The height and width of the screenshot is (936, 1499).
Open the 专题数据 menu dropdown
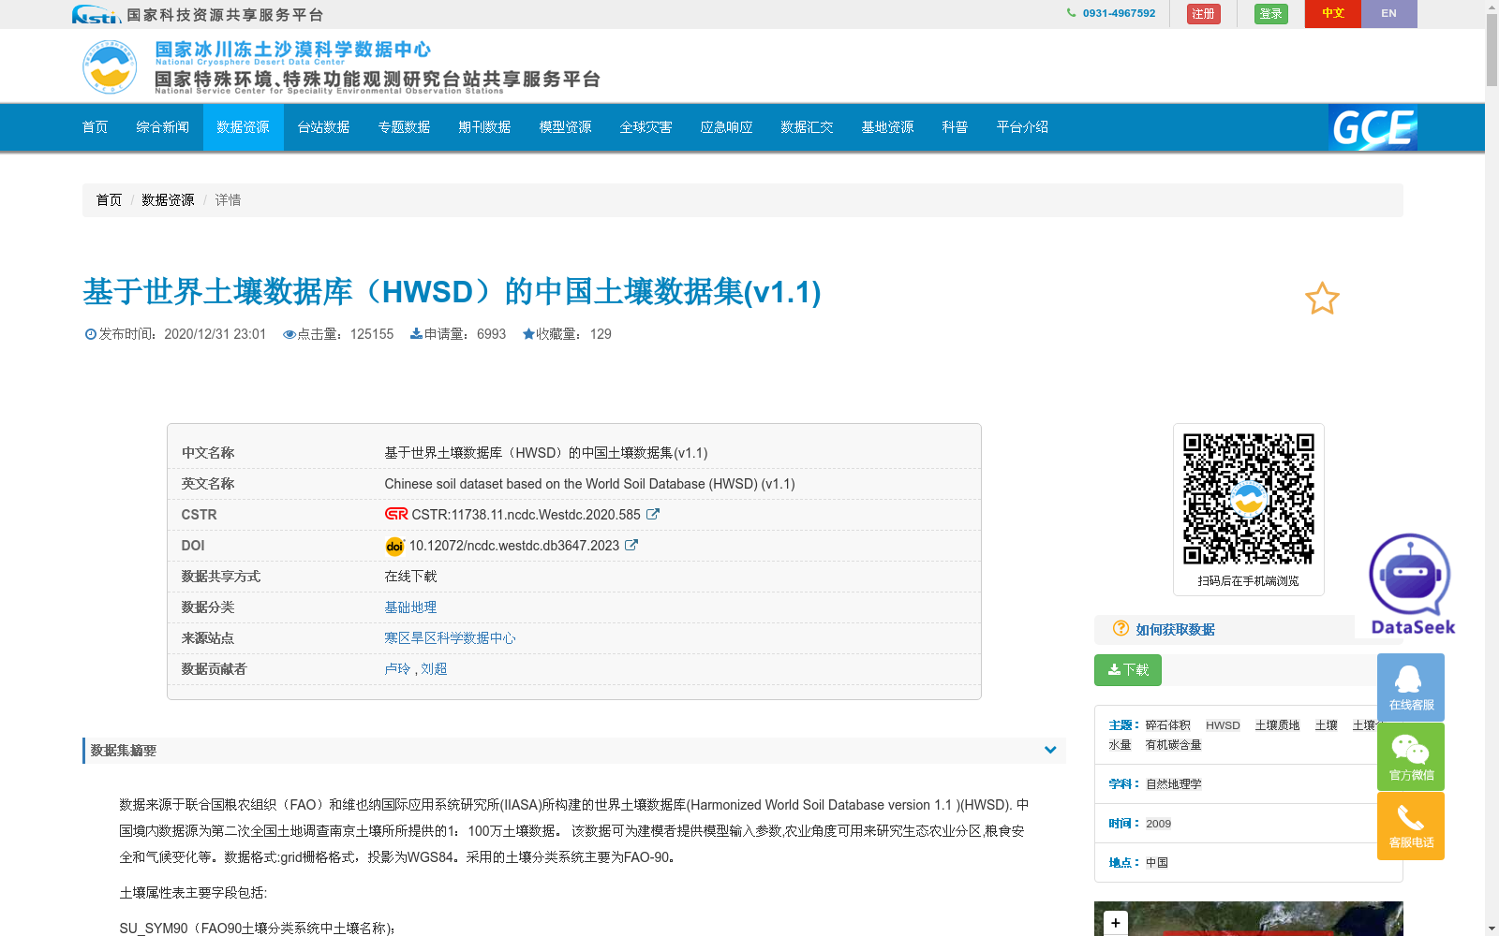[404, 127]
